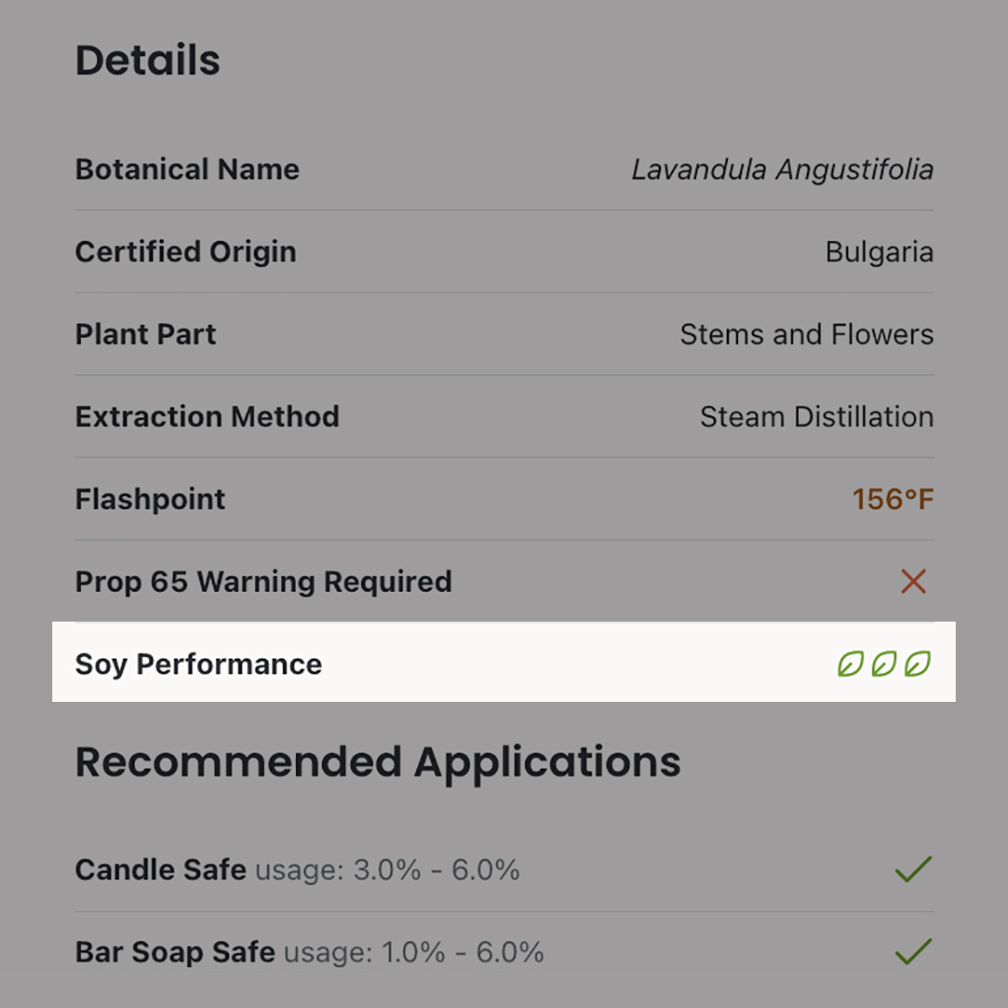Viewport: 1008px width, 1008px height.
Task: Click the Botanical Name Lavandula Angustifolia text
Action: [x=782, y=169]
